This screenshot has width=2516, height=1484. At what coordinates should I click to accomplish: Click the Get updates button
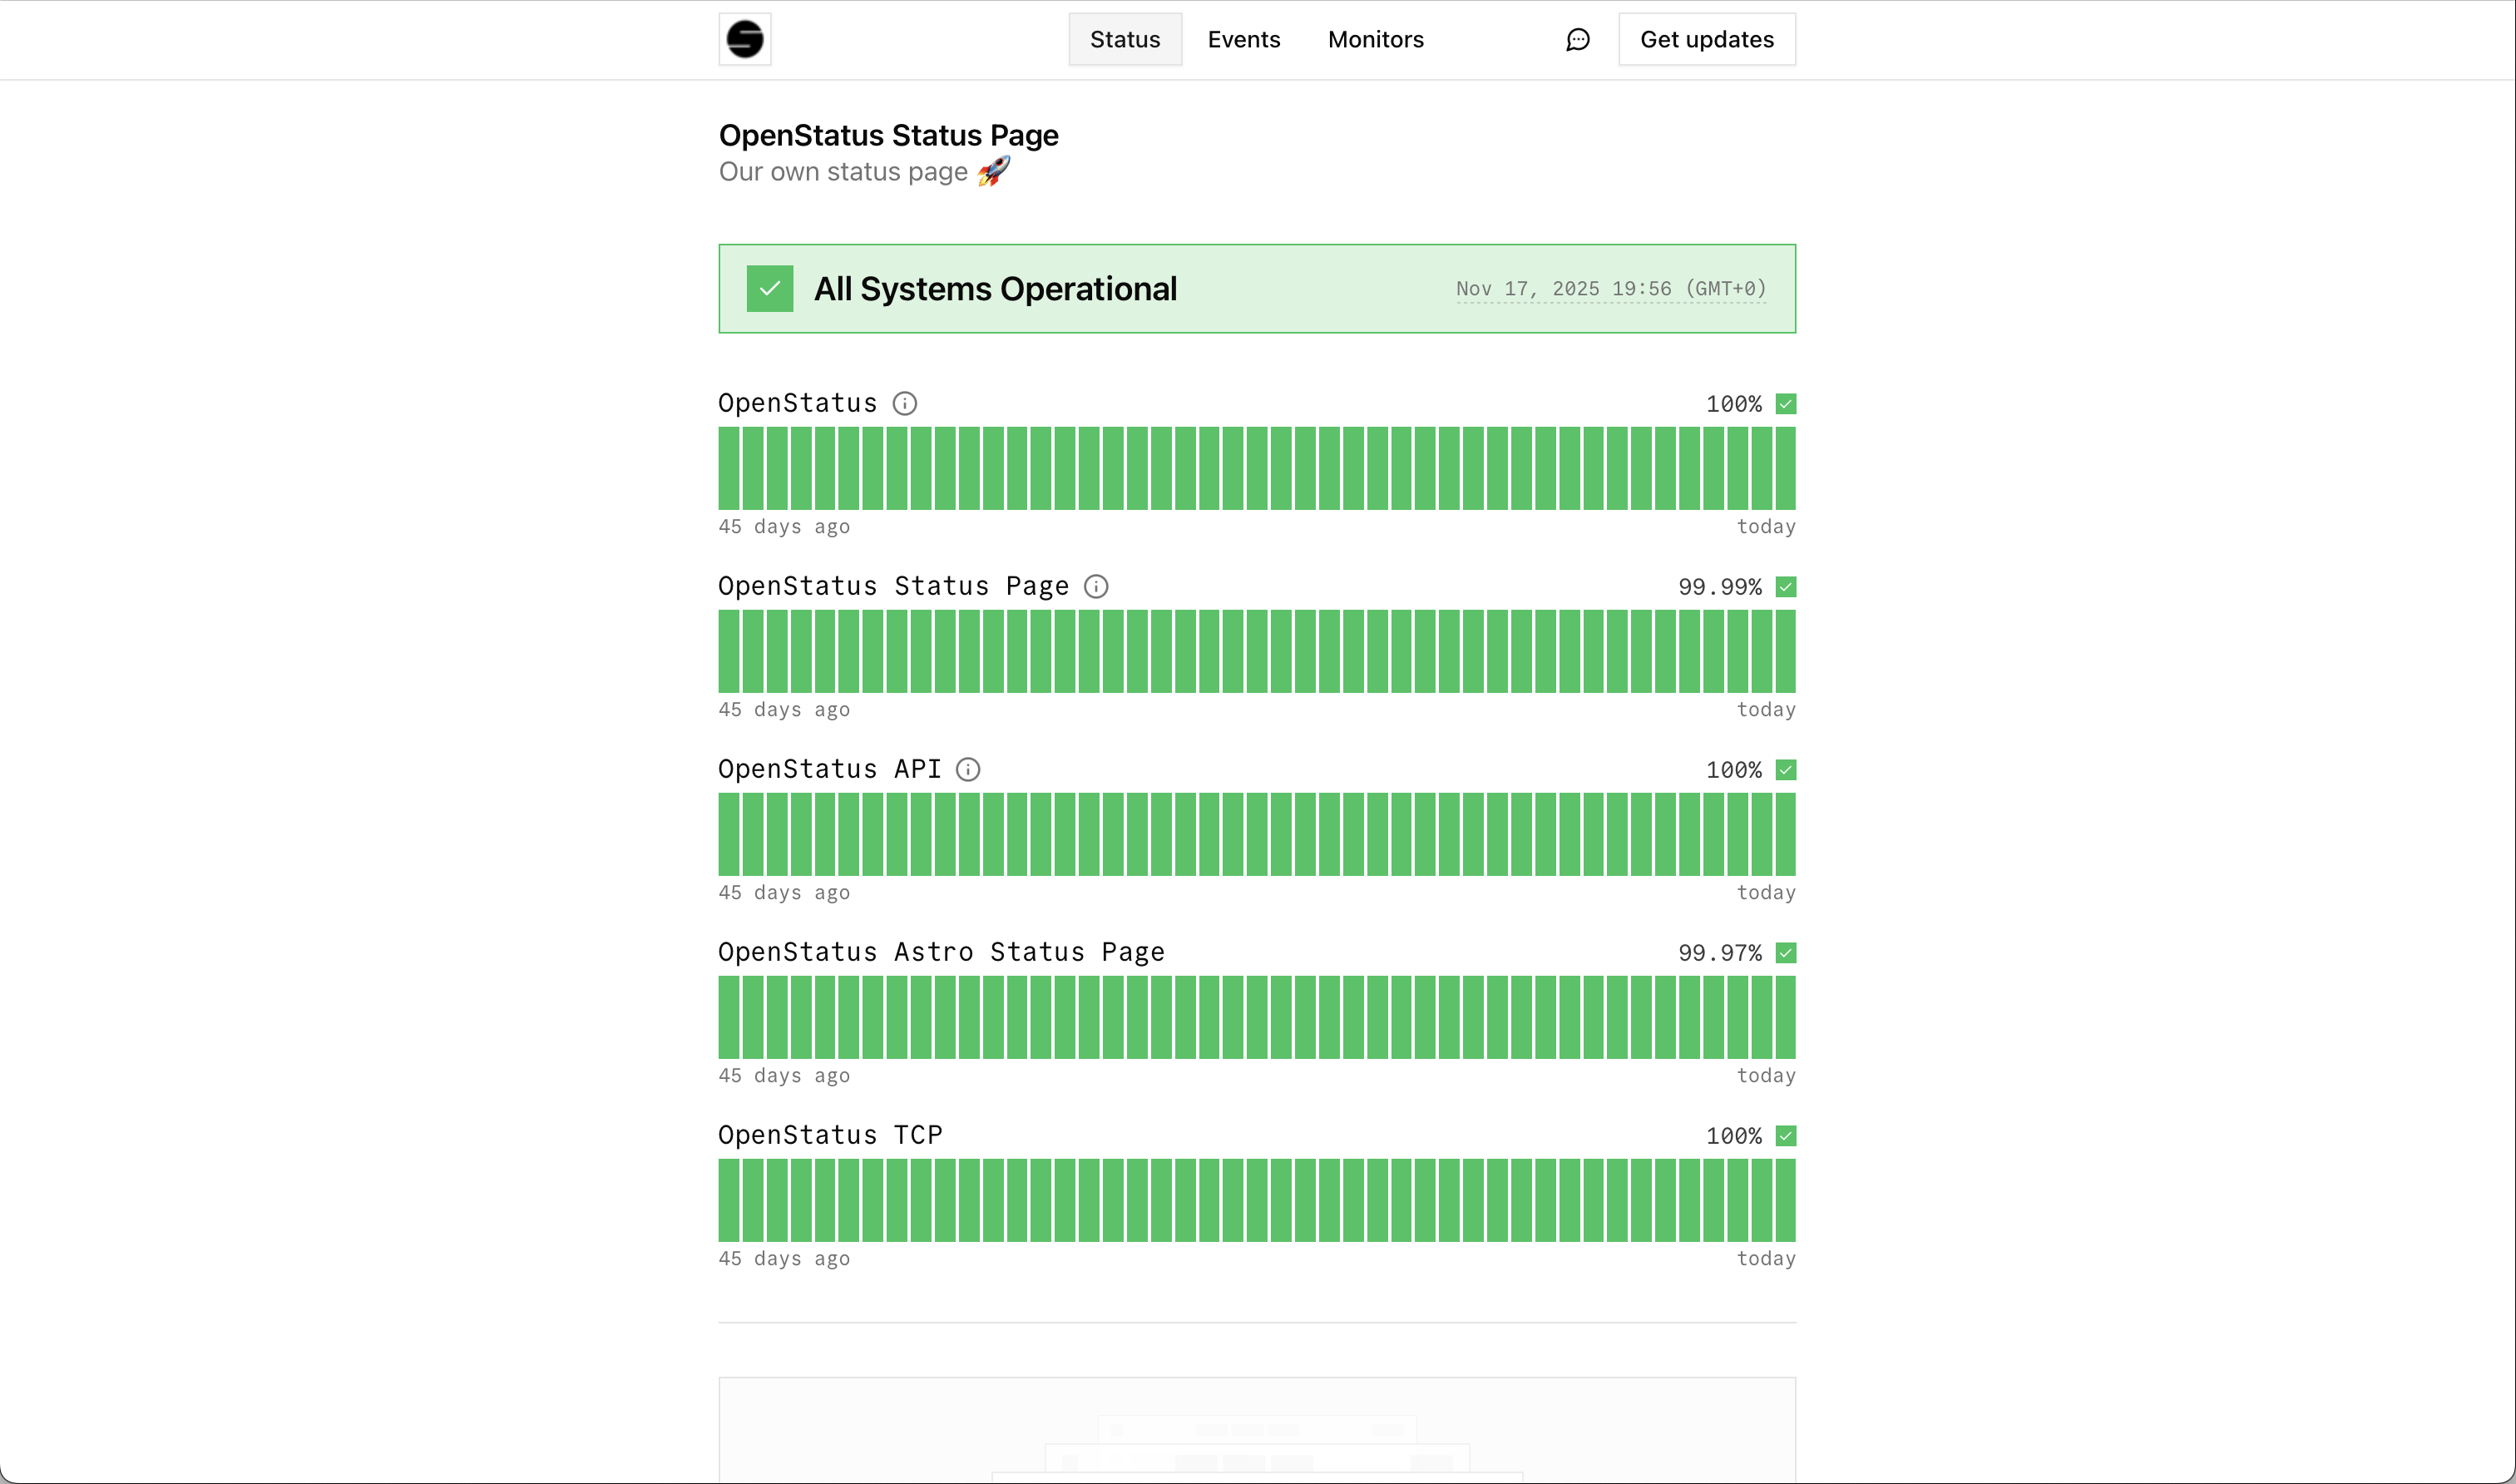[x=1707, y=39]
